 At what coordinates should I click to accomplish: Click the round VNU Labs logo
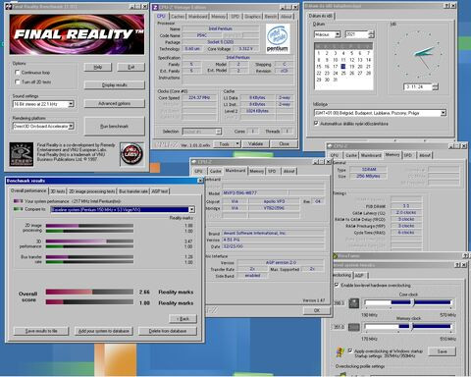131,154
